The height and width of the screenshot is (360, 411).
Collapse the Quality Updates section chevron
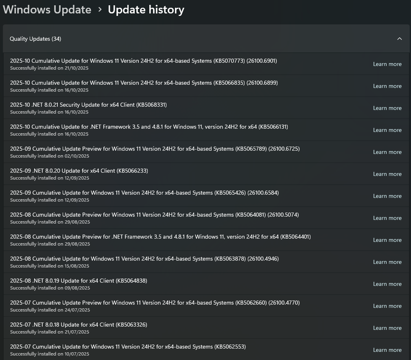[399, 39]
